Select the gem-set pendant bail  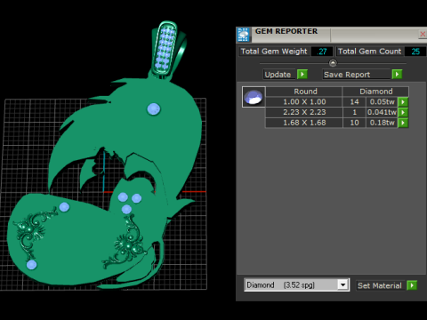pos(166,48)
